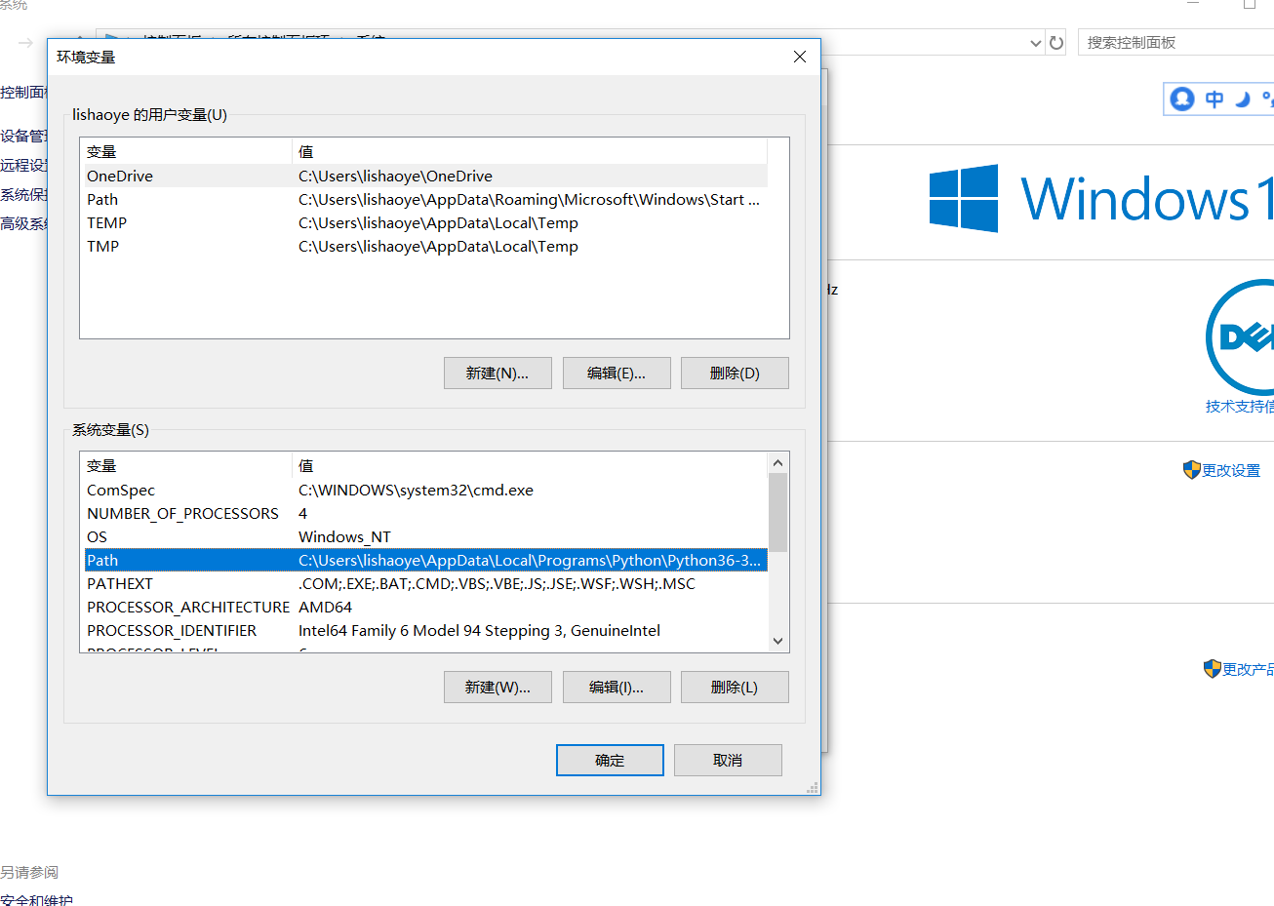Click the Windows logo image
Viewport: 1274px width, 906px height.
[963, 198]
